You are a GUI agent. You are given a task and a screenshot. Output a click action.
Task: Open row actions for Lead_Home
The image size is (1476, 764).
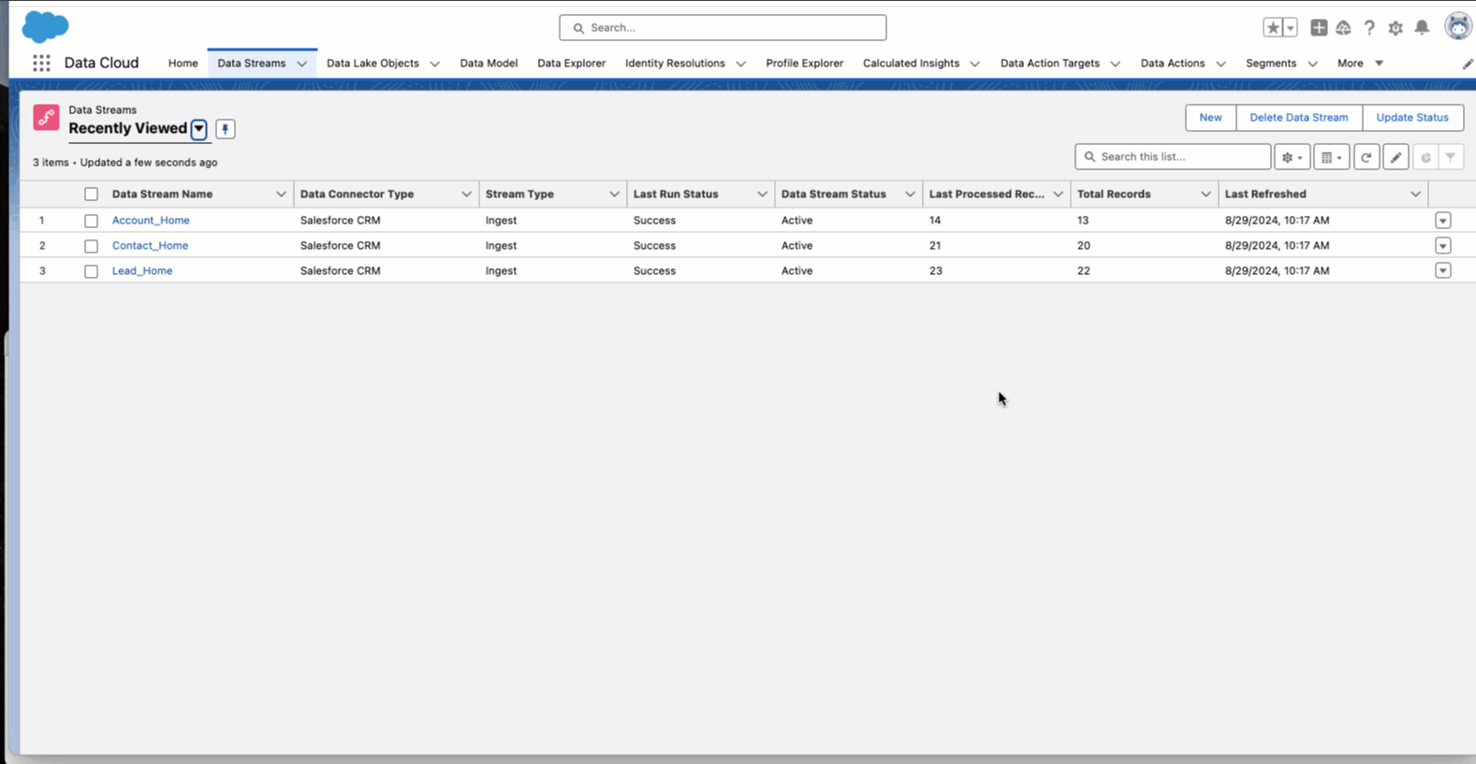point(1442,270)
